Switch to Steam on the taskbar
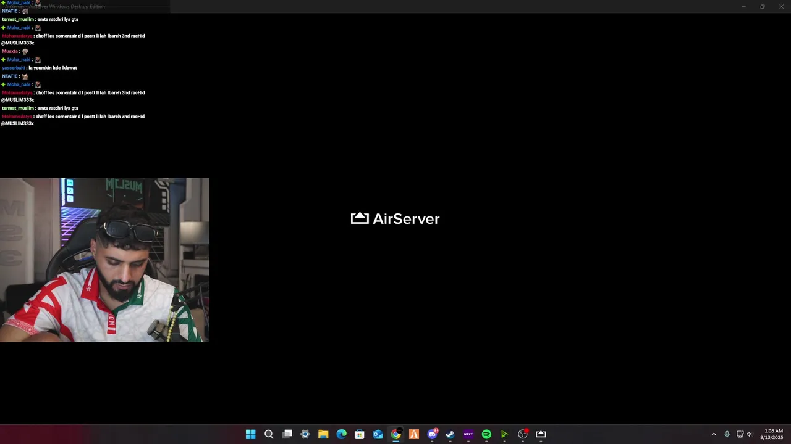 pyautogui.click(x=450, y=434)
